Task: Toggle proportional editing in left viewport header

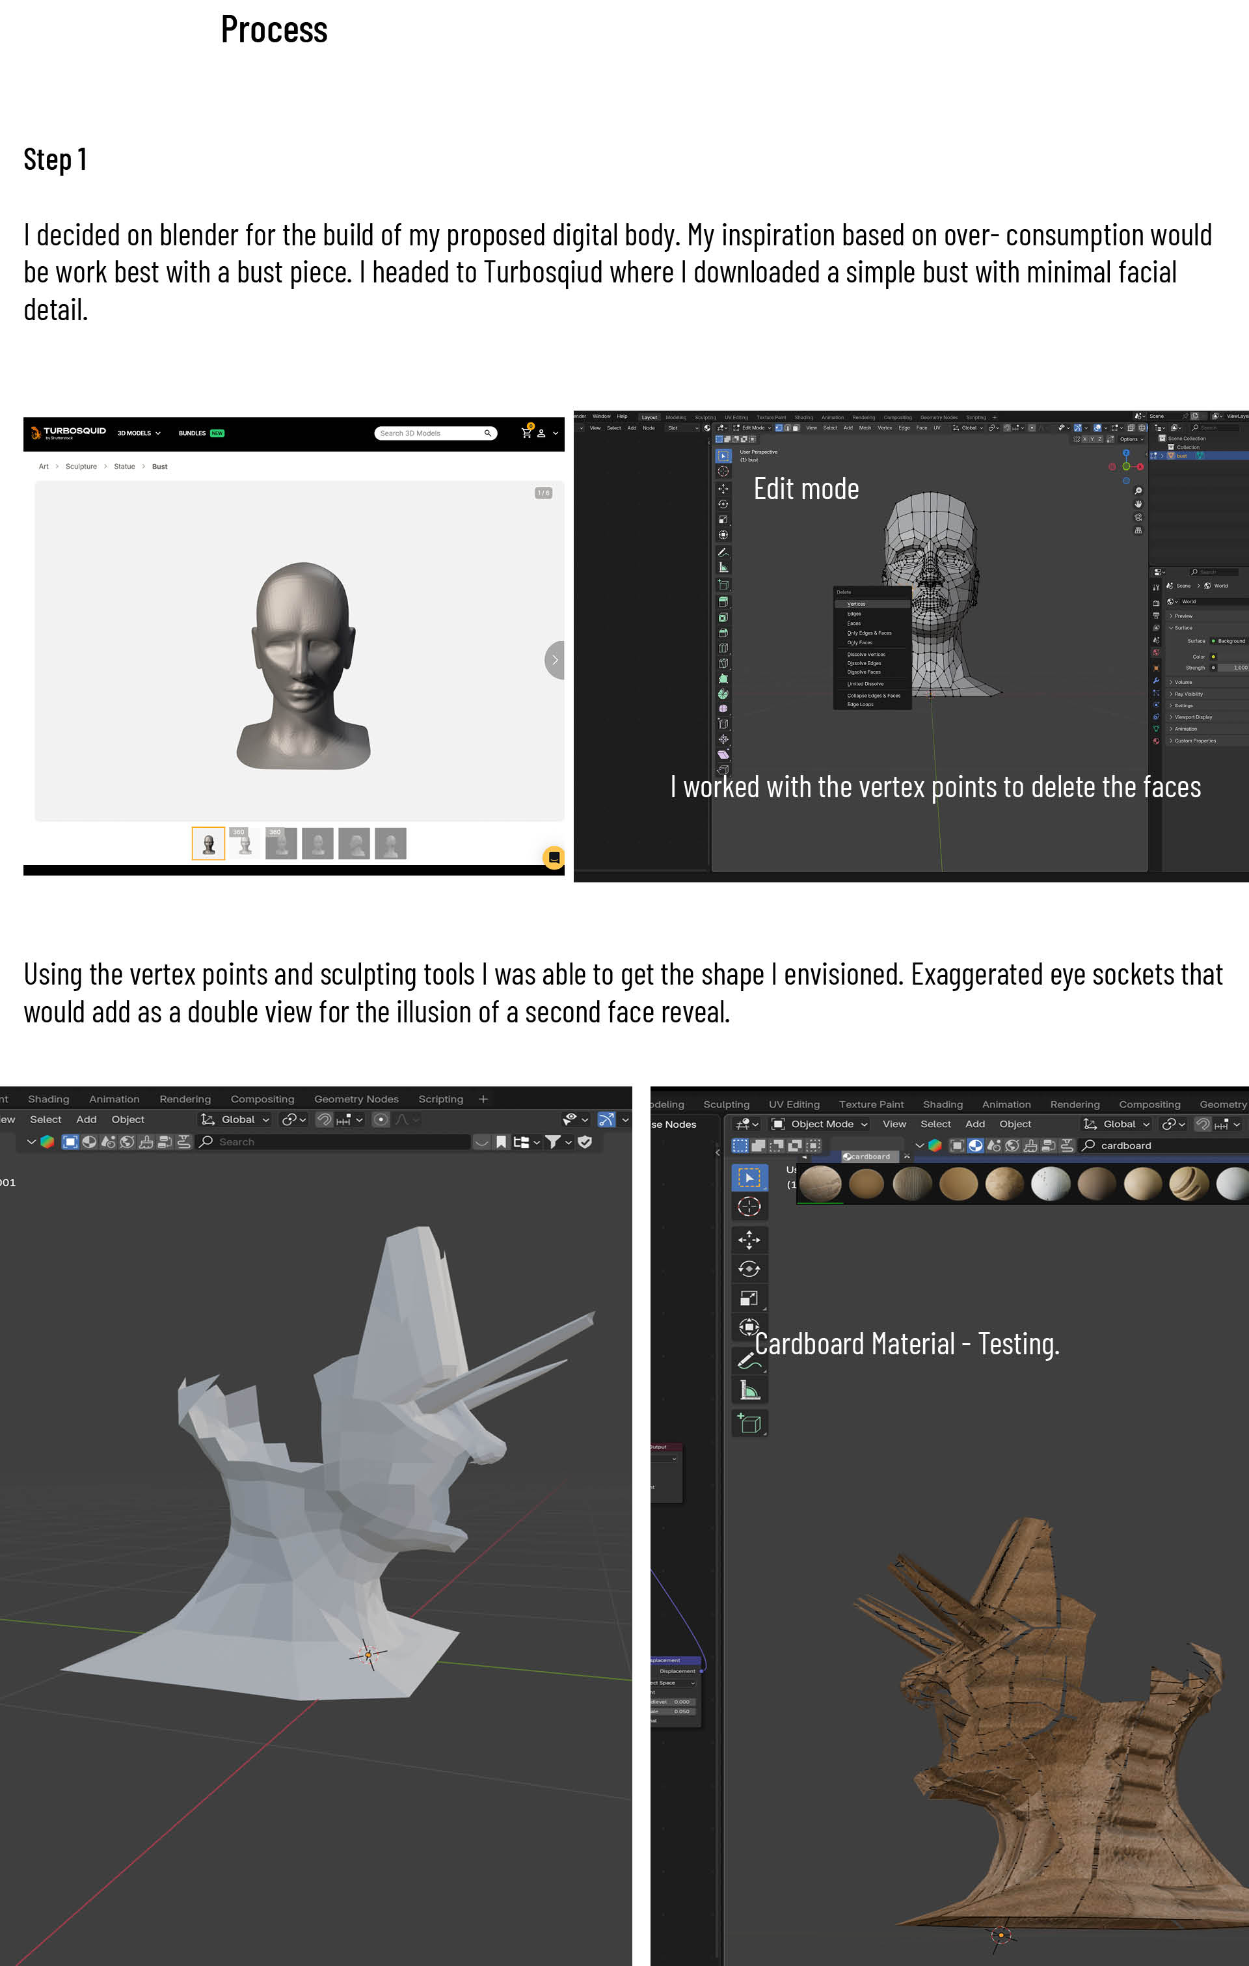Action: [381, 1119]
